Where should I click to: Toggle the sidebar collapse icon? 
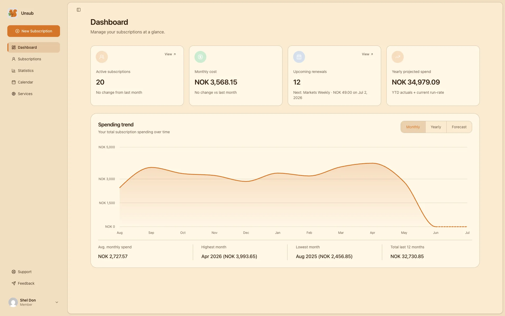(79, 10)
